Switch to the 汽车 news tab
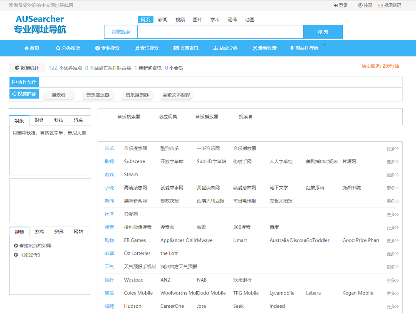 78,121
